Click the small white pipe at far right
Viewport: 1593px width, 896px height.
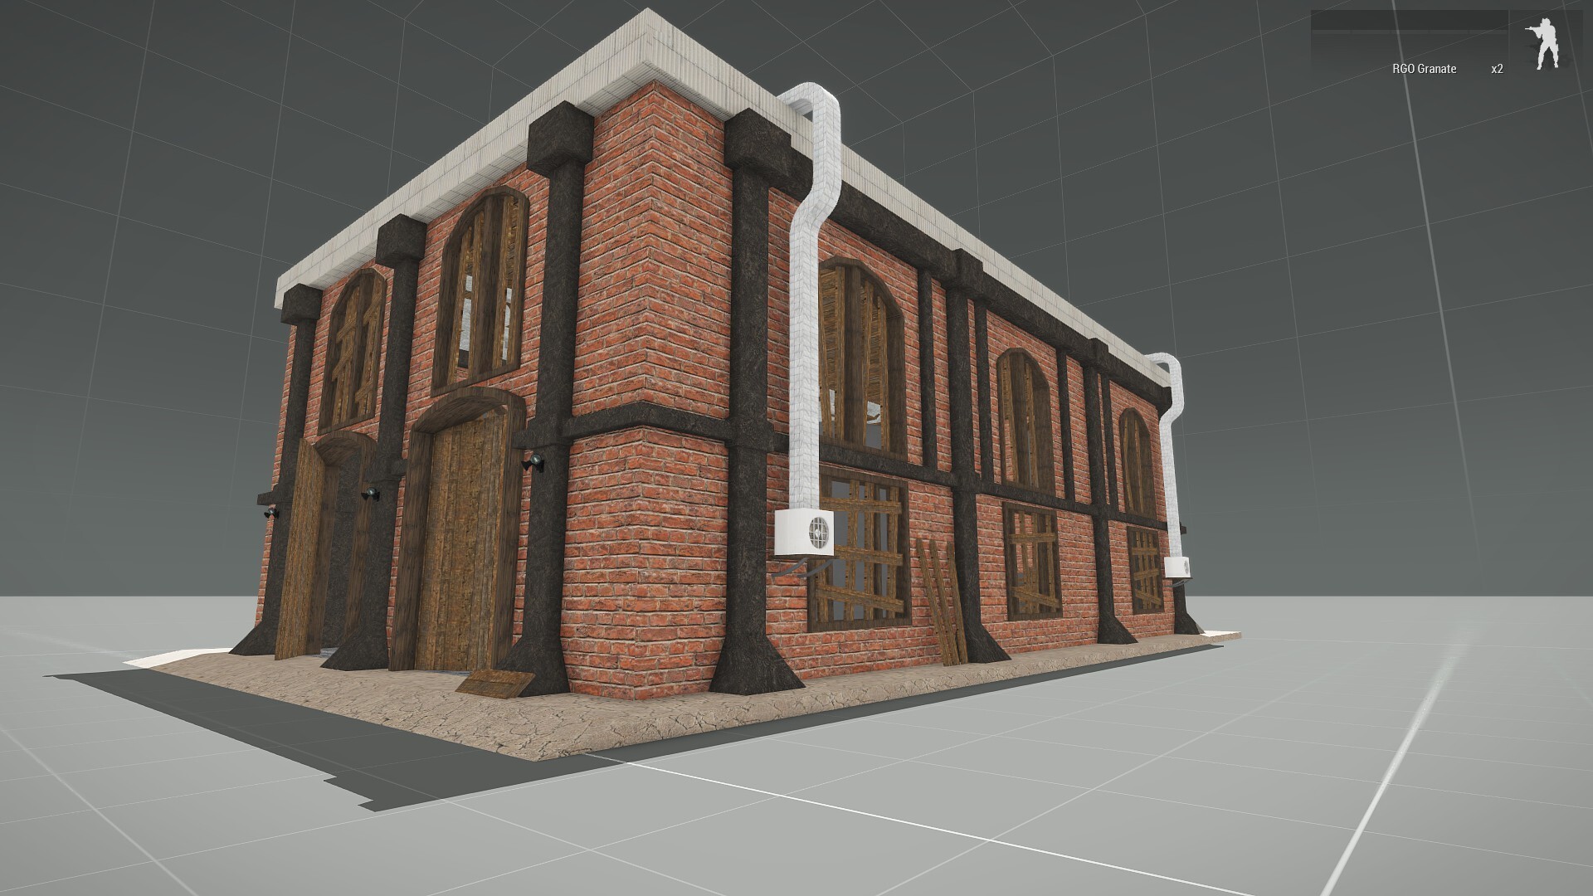click(1172, 448)
